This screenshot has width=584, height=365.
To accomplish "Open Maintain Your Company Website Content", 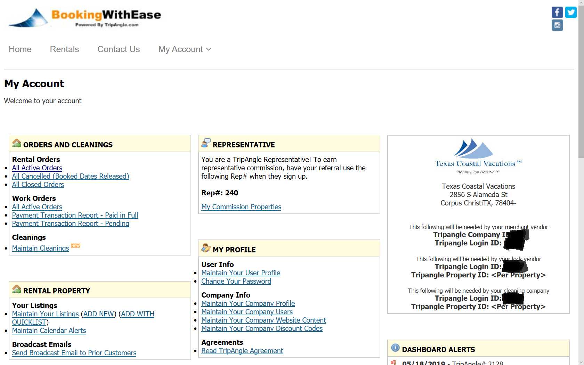I will (x=264, y=320).
